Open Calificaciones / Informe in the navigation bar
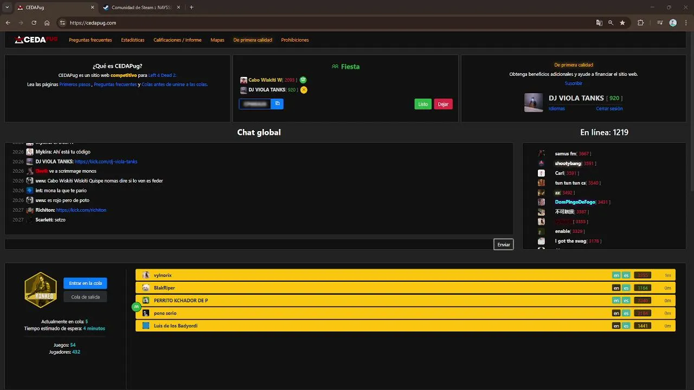 pos(177,40)
